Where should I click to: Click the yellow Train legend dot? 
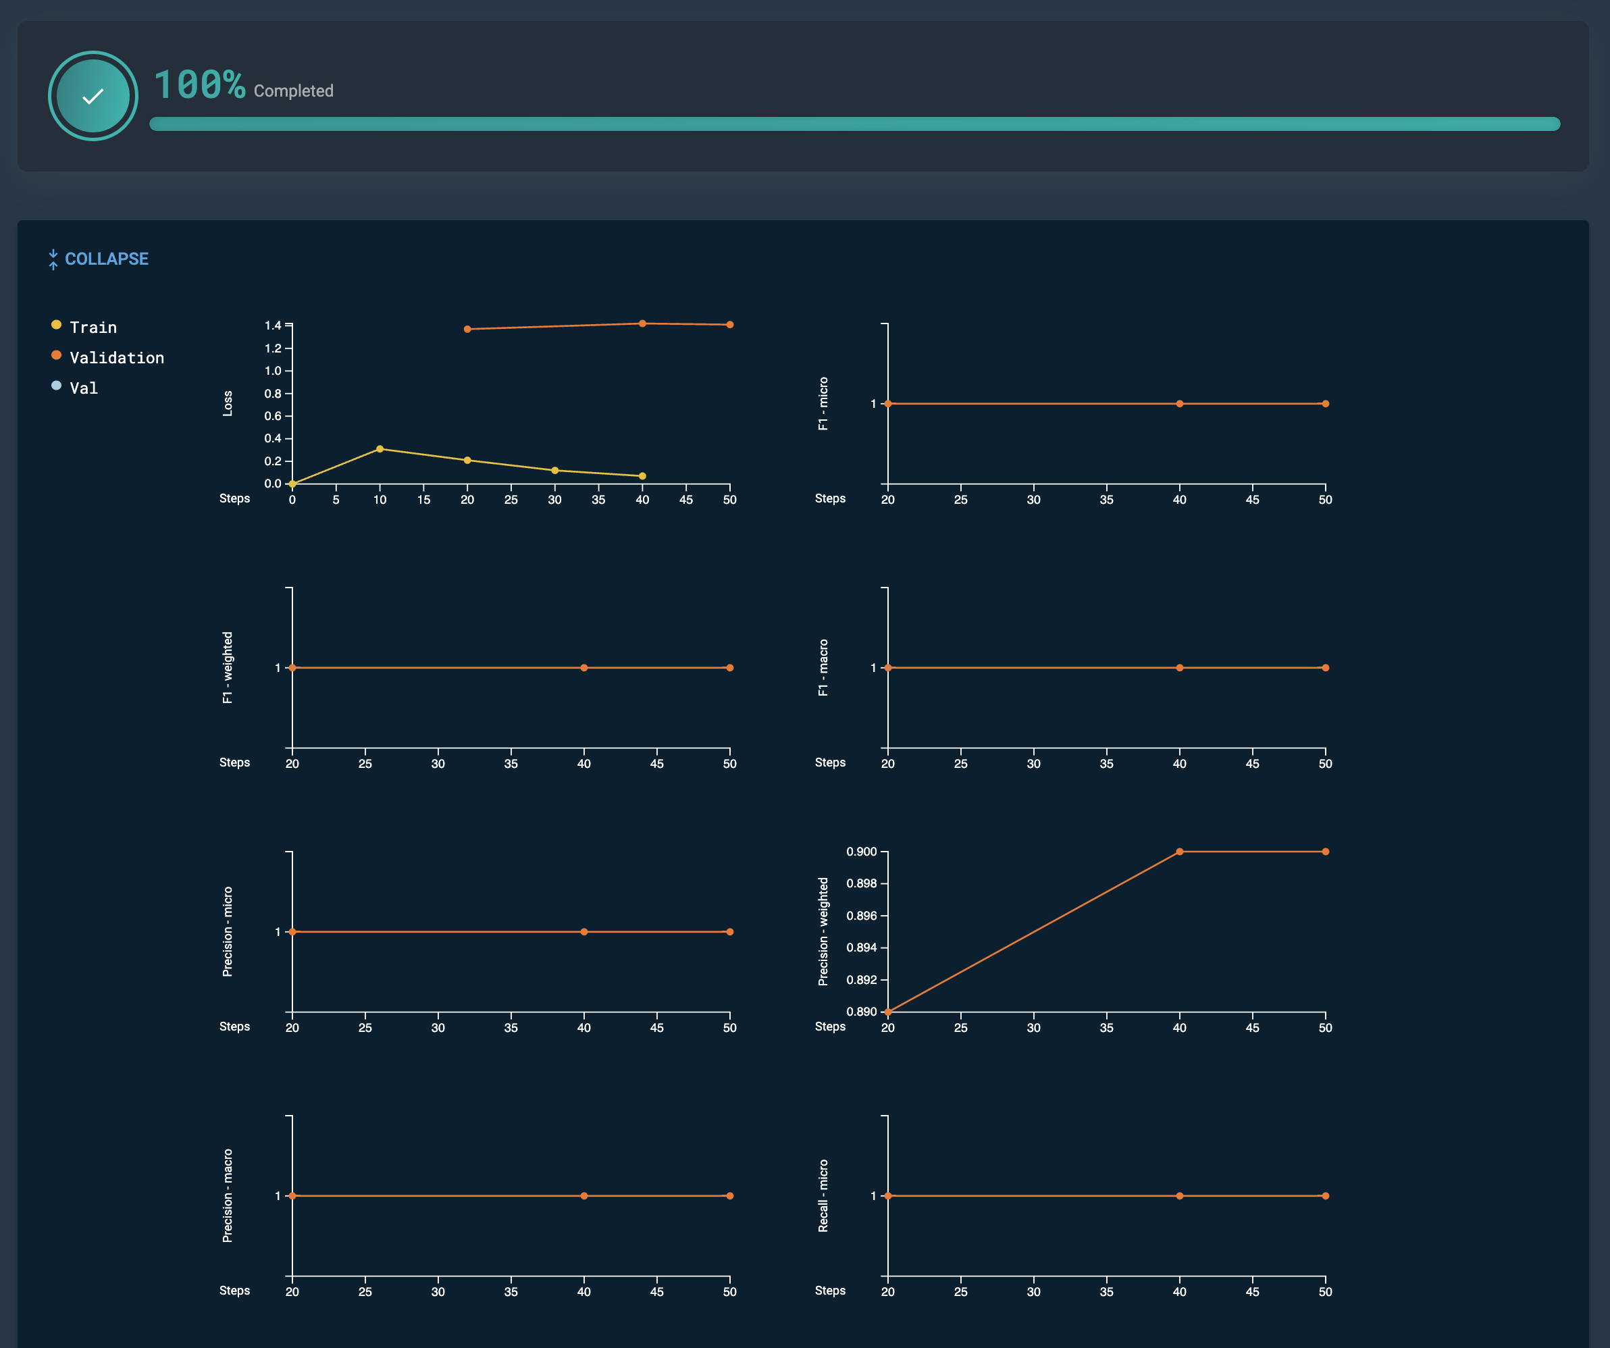tap(56, 324)
